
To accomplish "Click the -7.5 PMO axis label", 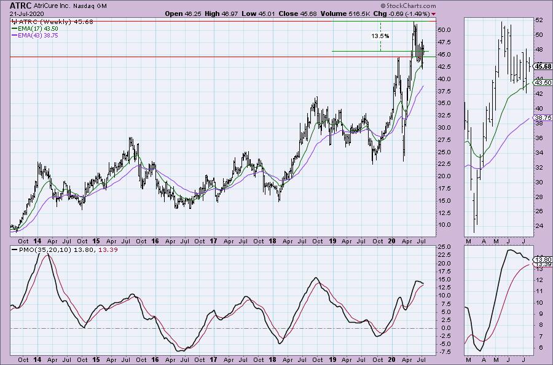I will [x=444, y=352].
